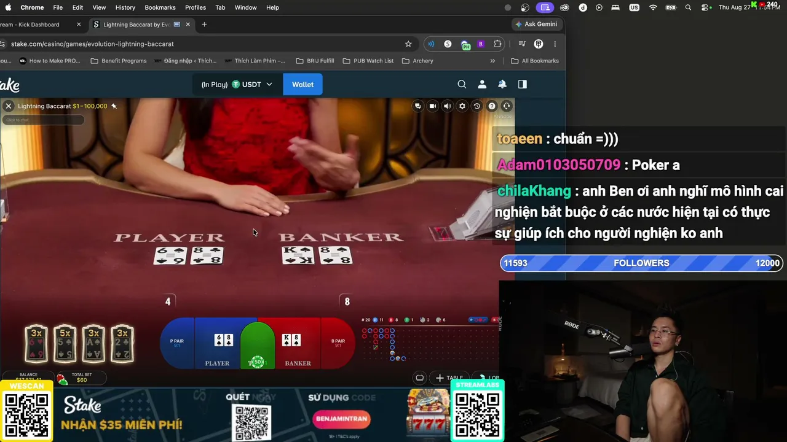
Task: Click the +TABLE button
Action: click(x=449, y=378)
